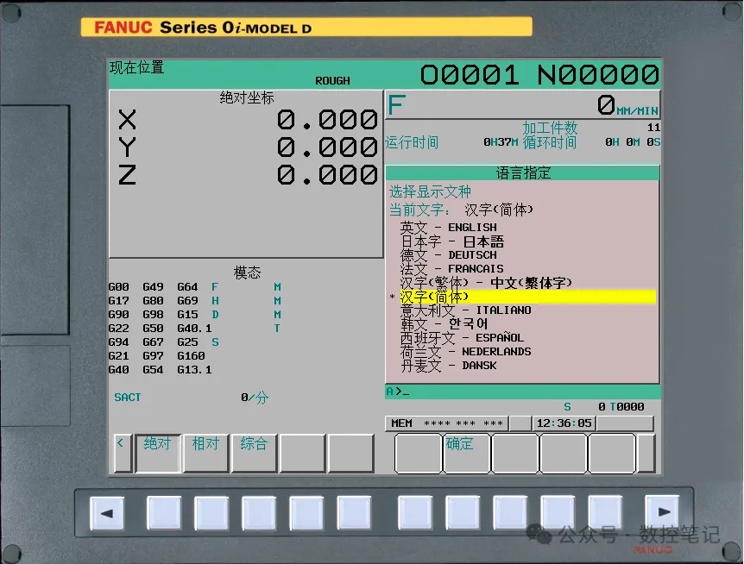The image size is (744, 564).
Task: Click modal code G40.1
Action: tap(194, 329)
